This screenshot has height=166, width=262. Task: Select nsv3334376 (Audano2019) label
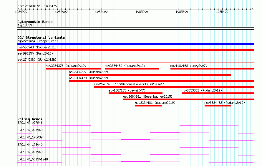point(66,66)
